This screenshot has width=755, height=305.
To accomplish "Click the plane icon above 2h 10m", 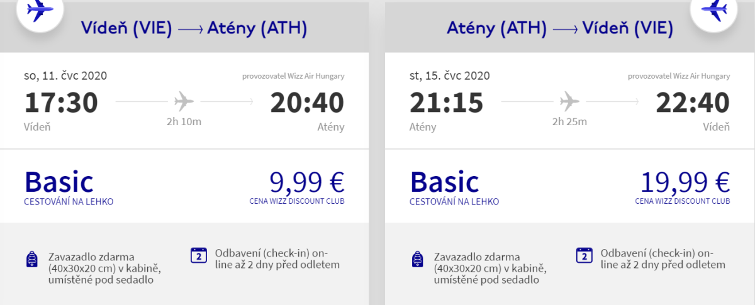I will [x=184, y=101].
